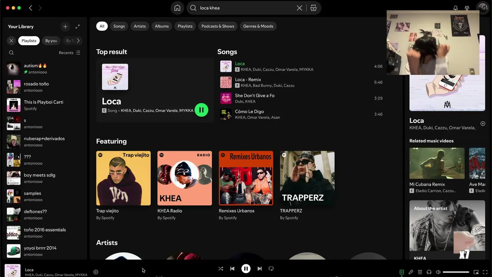This screenshot has height=277, width=492.
Task: Mute with the volume speaker icon
Action: click(438, 272)
